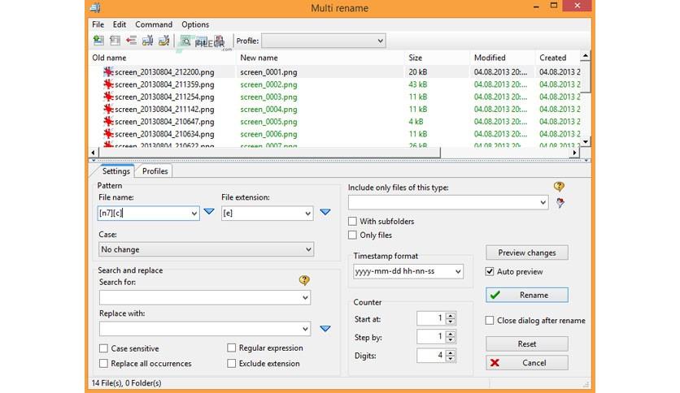
Task: Expand the Replace with dropdown
Action: (x=305, y=329)
